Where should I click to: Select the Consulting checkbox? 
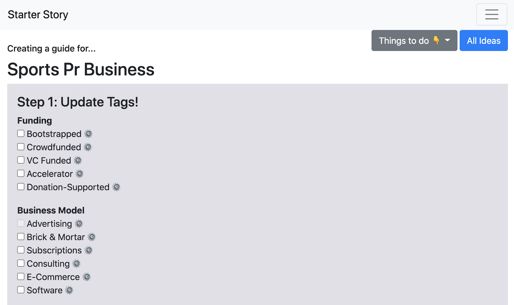point(21,263)
